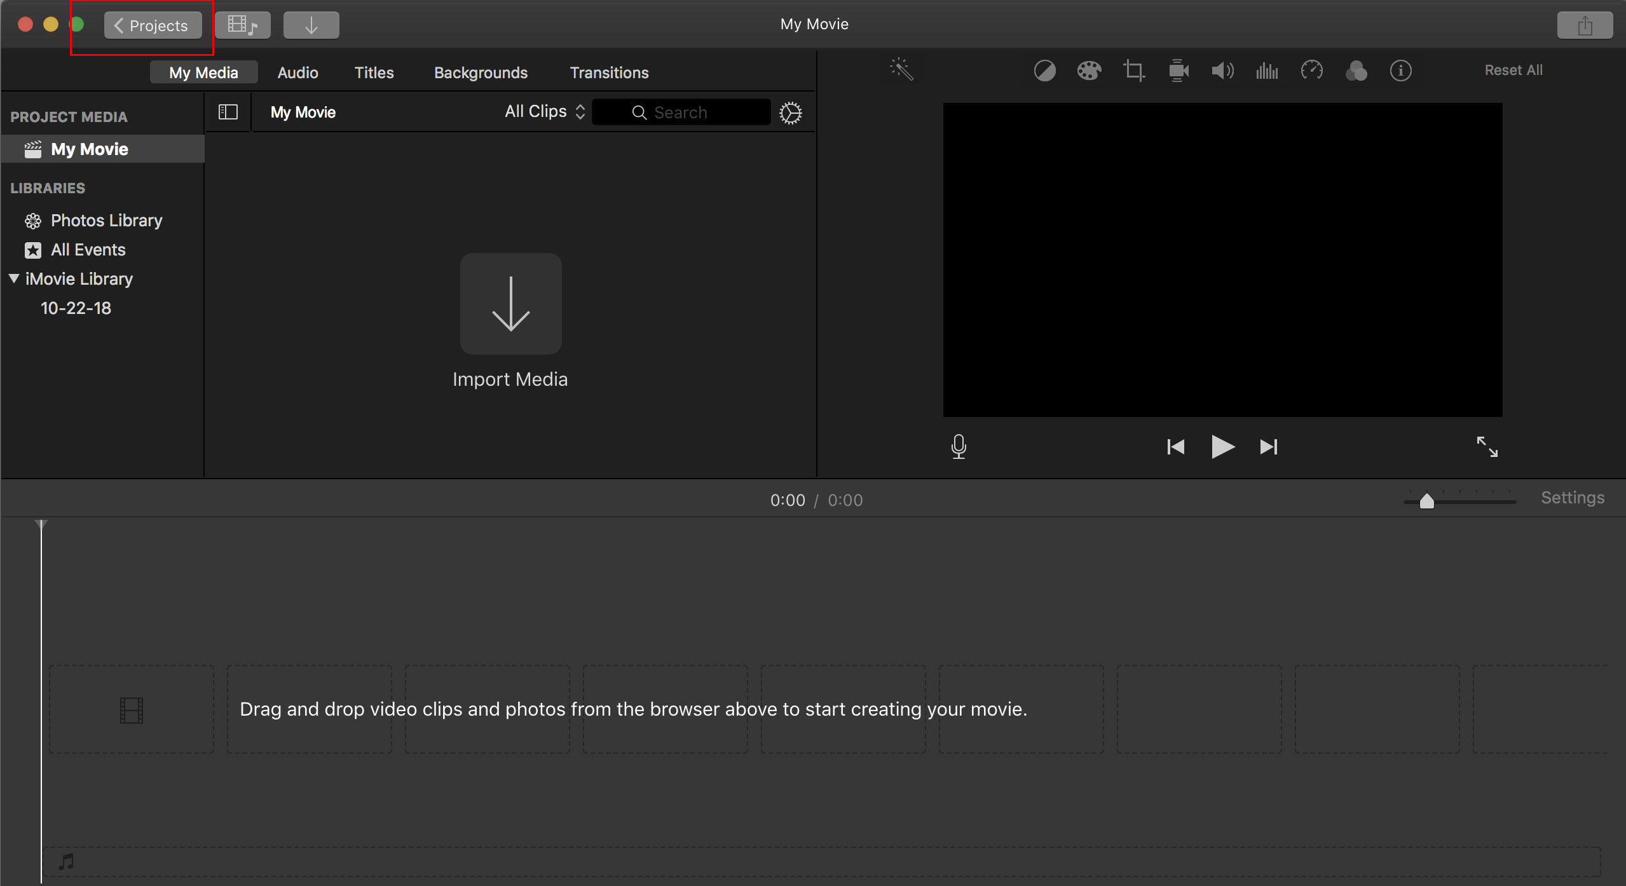Image resolution: width=1626 pixels, height=886 pixels.
Task: Switch to the Transitions tab
Action: pos(608,72)
